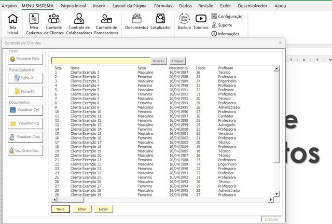View client CPF document
This screenshot has width=332, height=224.
[x=25, y=110]
